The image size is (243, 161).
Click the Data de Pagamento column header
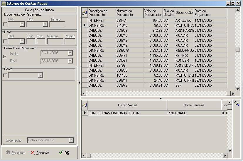pyautogui.click(x=210, y=13)
